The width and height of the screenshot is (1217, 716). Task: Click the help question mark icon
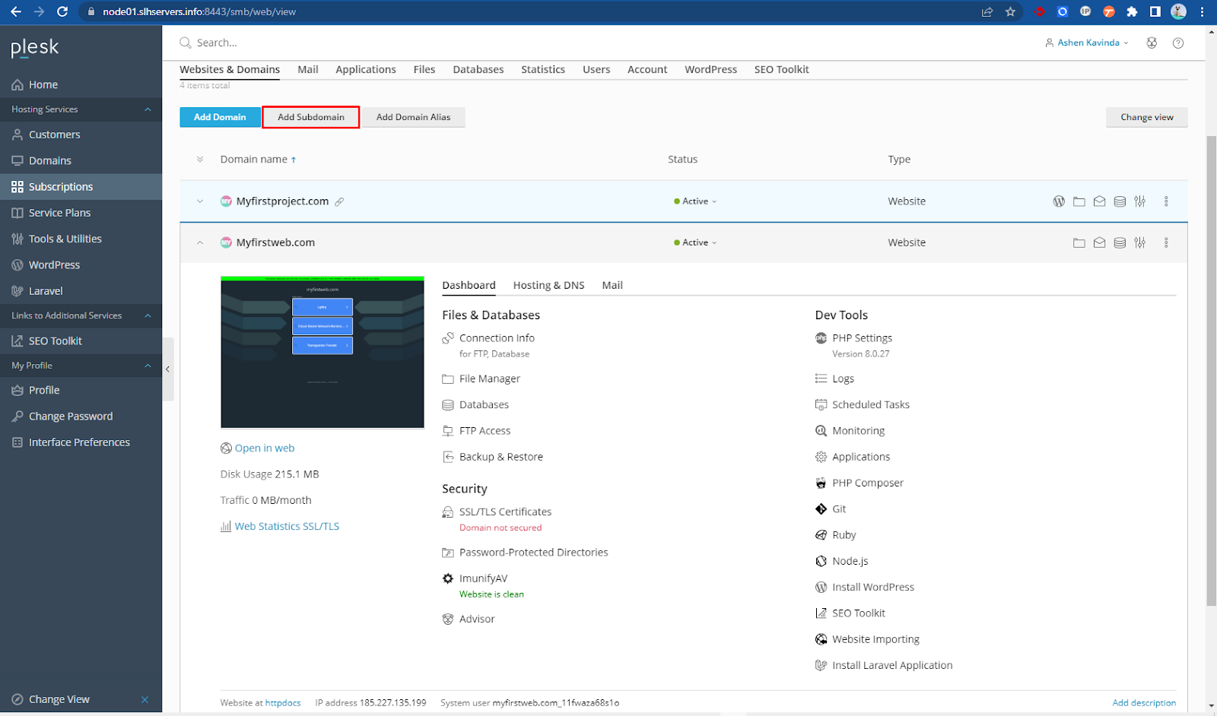click(x=1178, y=43)
